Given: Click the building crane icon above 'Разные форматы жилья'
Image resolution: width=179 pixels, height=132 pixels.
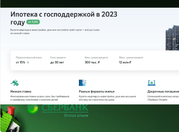Looking at the screenshot, I should click(83, 83).
